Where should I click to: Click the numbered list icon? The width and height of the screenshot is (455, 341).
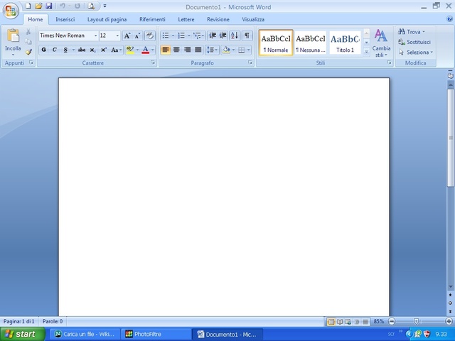(181, 36)
